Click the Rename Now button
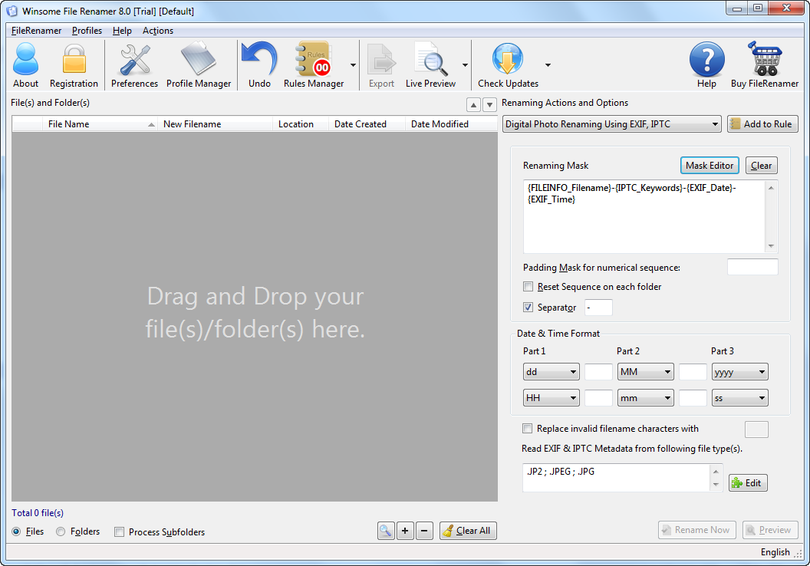 697,530
